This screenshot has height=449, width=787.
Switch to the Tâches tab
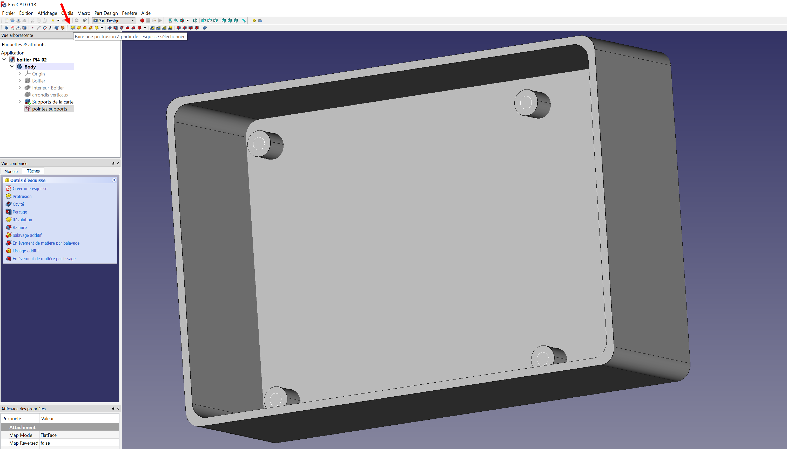[x=33, y=171]
